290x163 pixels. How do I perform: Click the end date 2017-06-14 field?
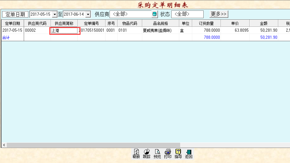74,14
